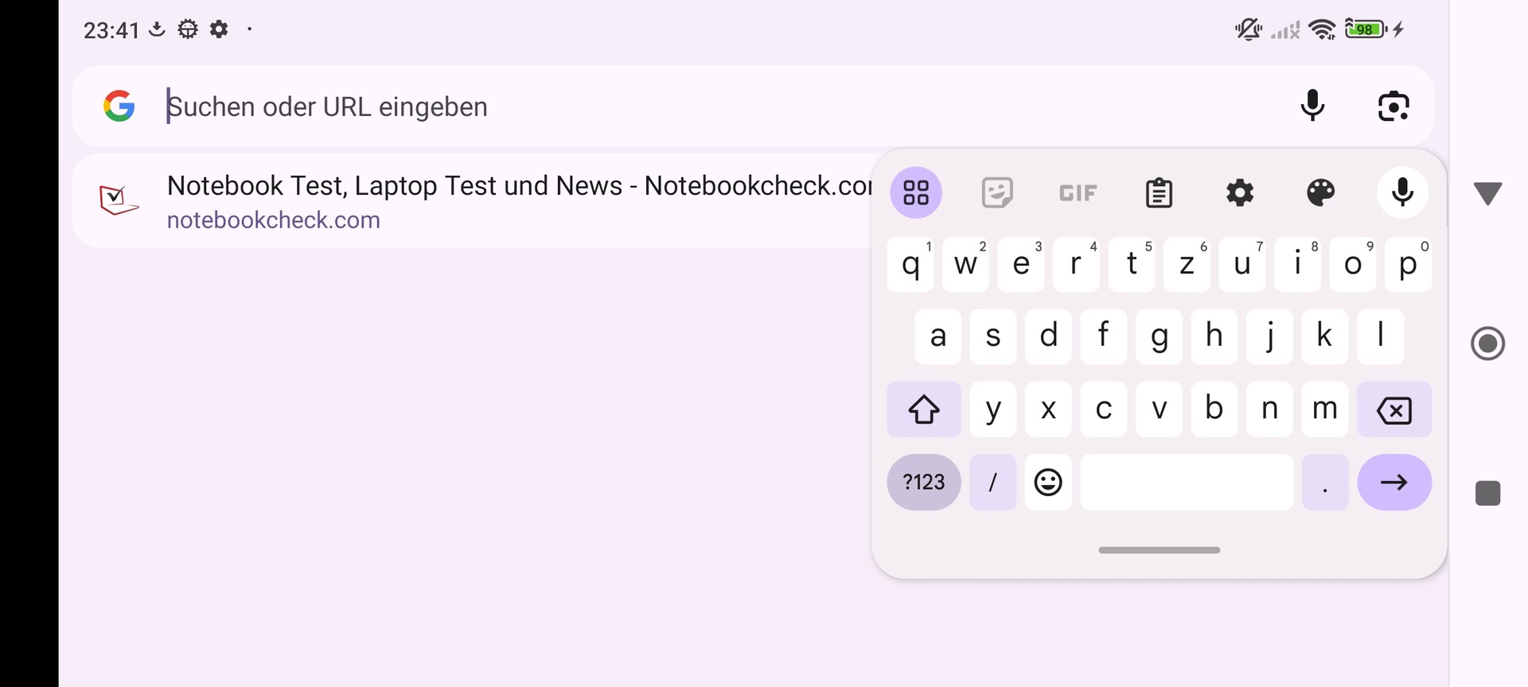
Task: Tap the Android home circle button
Action: 1487,343
